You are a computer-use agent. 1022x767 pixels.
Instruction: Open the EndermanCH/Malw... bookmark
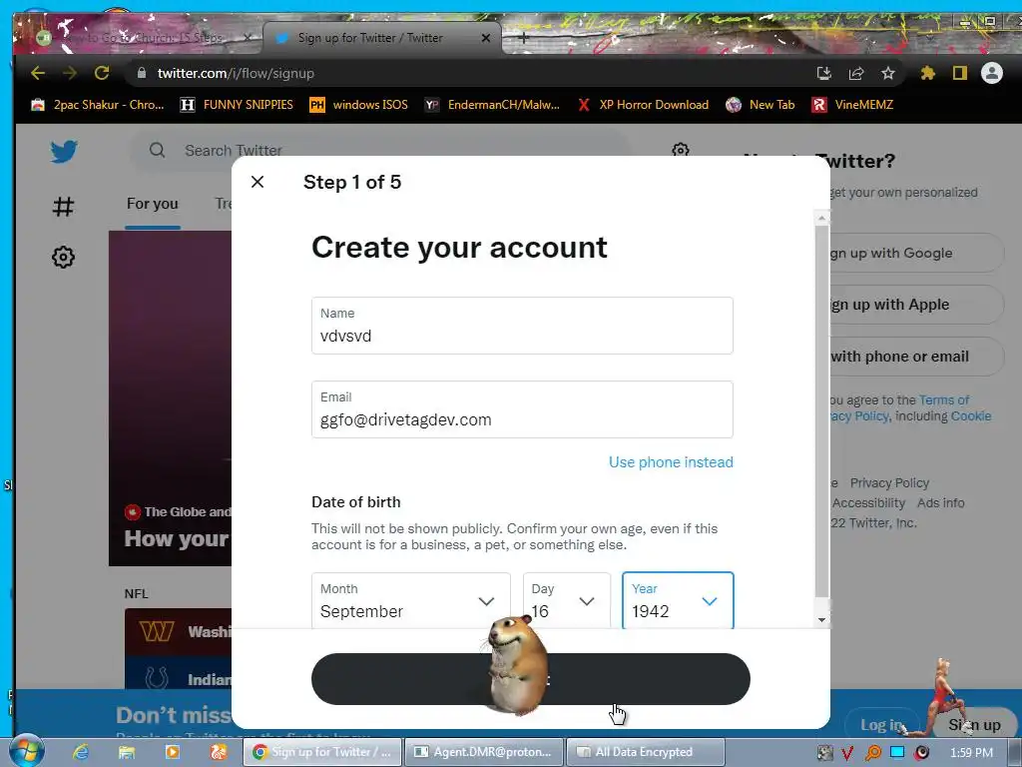(x=492, y=104)
